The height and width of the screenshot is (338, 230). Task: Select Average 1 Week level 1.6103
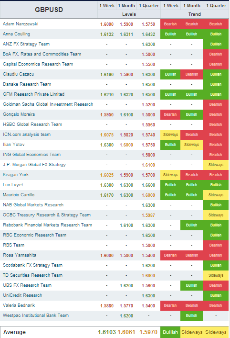tap(107, 332)
